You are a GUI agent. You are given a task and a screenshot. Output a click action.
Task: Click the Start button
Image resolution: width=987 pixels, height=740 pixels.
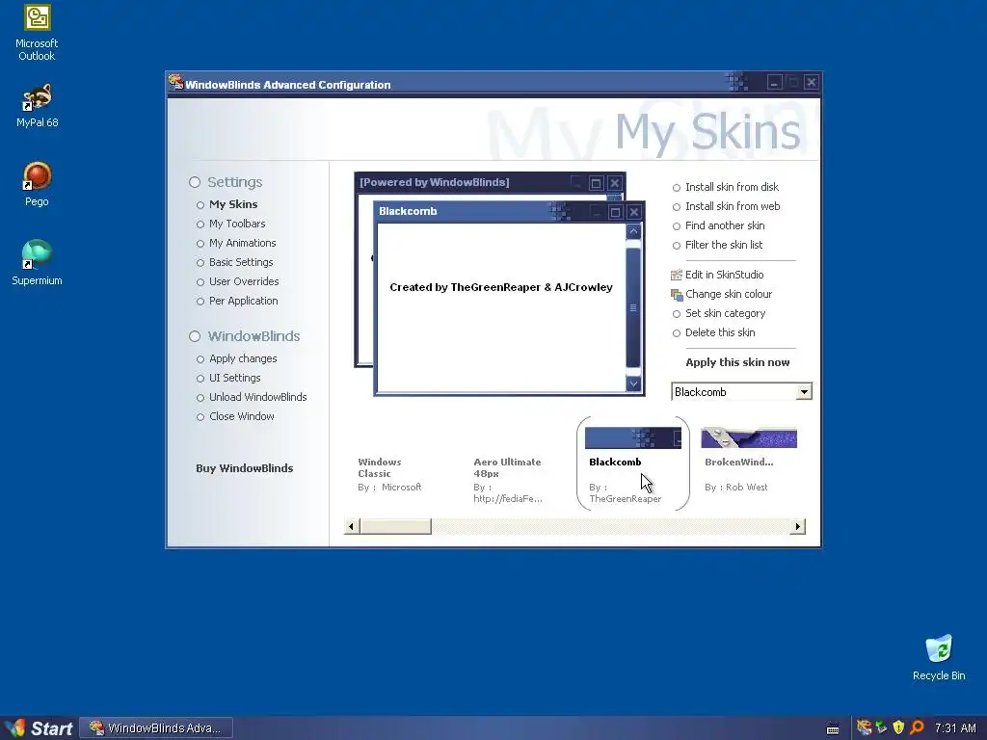(x=38, y=728)
